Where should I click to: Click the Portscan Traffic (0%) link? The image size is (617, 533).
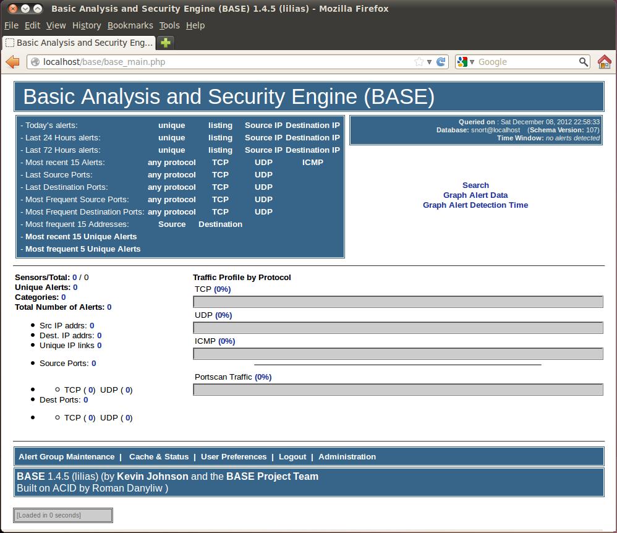pyautogui.click(x=263, y=377)
